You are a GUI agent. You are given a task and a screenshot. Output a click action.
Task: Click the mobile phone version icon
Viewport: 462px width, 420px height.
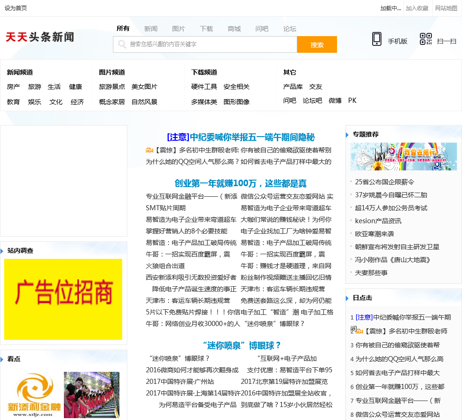[x=377, y=39]
